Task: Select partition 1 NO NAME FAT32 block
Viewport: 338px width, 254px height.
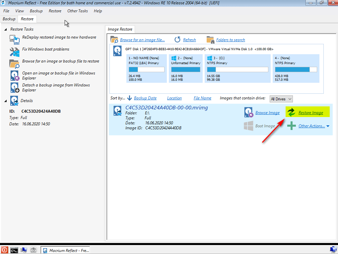Action: 147,68
